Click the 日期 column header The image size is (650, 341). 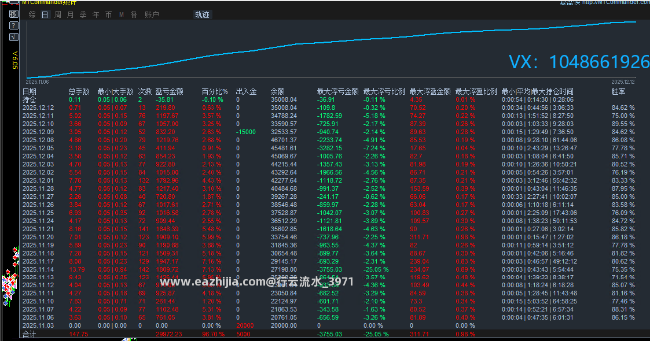[29, 91]
